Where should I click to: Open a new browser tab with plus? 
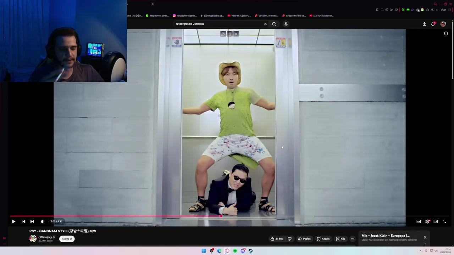pyautogui.click(x=153, y=4)
